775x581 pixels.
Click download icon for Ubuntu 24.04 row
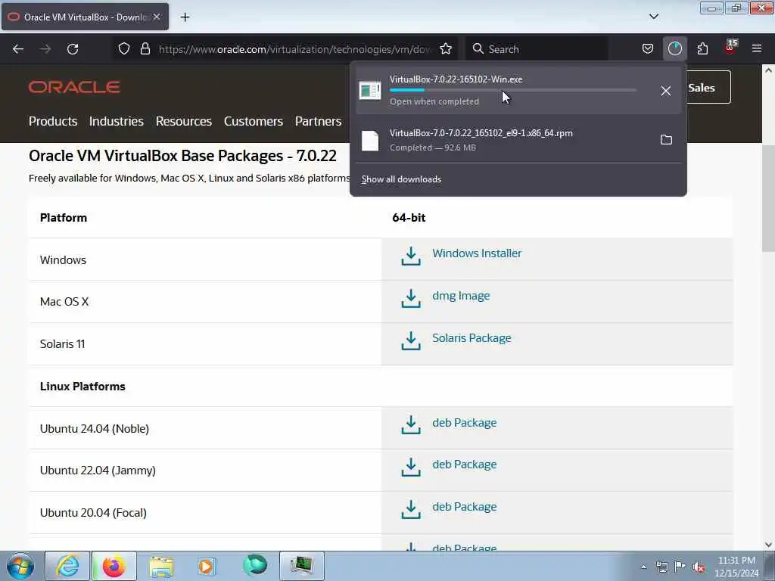click(411, 425)
